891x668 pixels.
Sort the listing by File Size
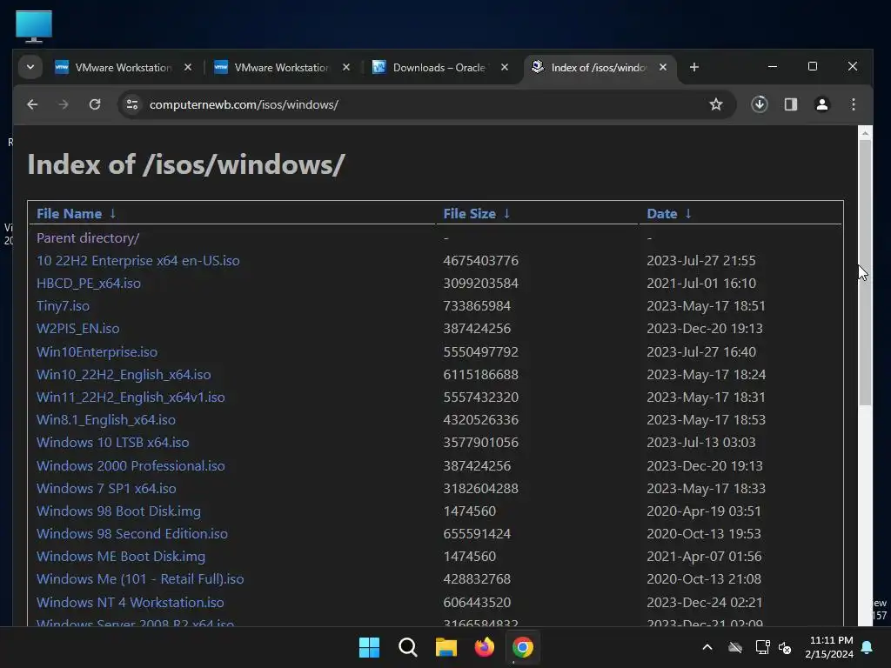point(469,214)
